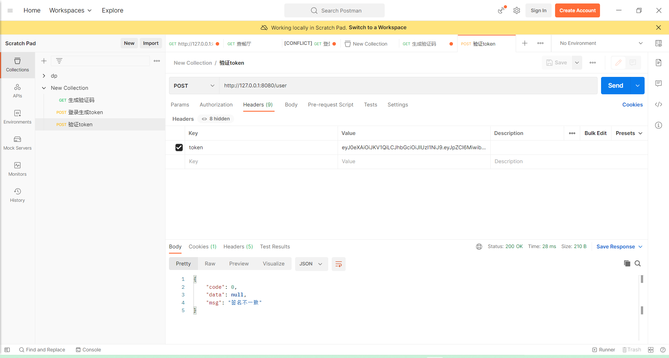Viewport: 669px width, 358px height.
Task: Collapse the New Collection tree
Action: pos(44,88)
